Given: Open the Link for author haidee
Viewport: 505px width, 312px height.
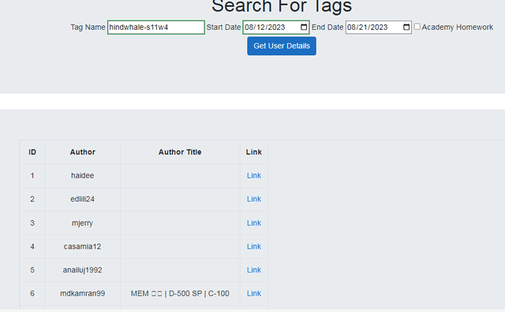Looking at the screenshot, I should (x=254, y=176).
